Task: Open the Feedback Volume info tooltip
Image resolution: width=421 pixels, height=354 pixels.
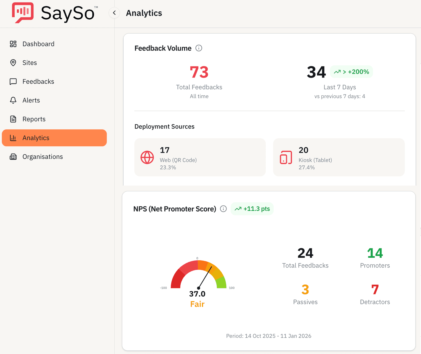Action: point(199,48)
